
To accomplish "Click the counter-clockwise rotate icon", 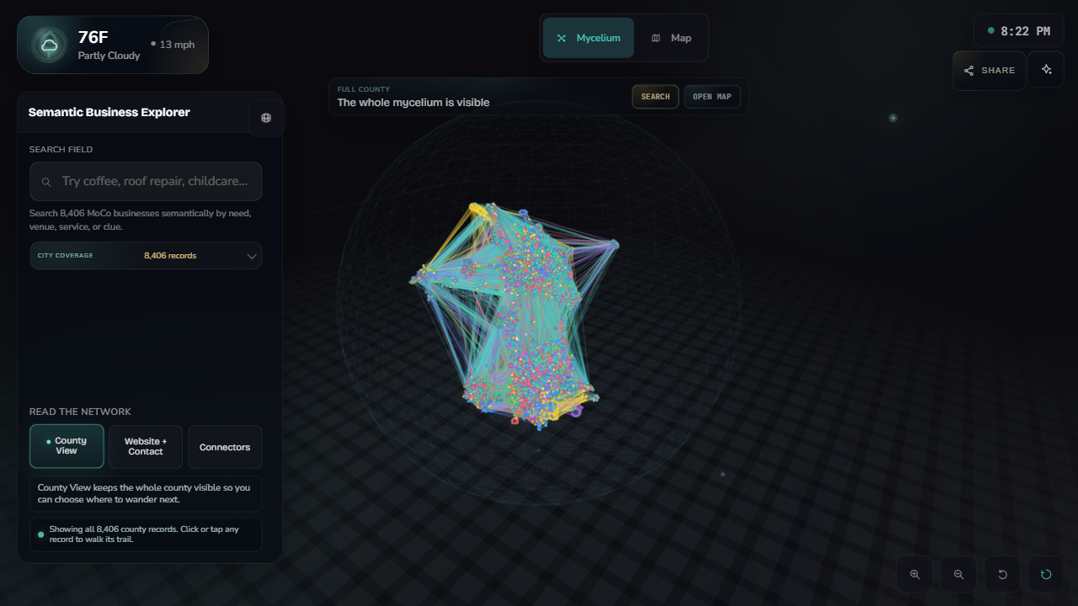I will 1002,574.
